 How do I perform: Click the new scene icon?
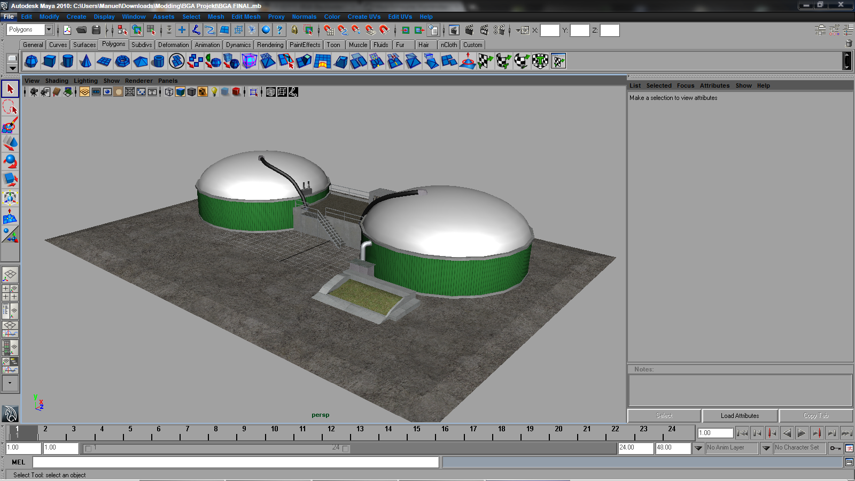pyautogui.click(x=67, y=30)
